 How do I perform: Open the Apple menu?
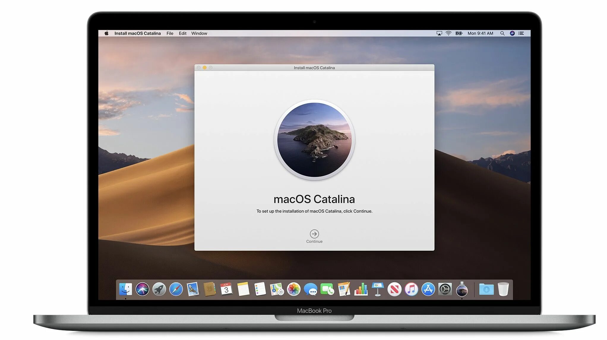pos(106,33)
